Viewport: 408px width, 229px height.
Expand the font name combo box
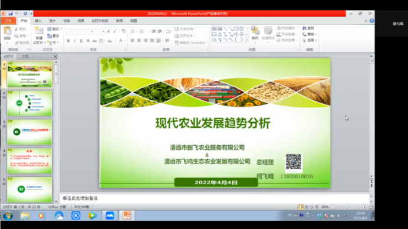coord(80,31)
